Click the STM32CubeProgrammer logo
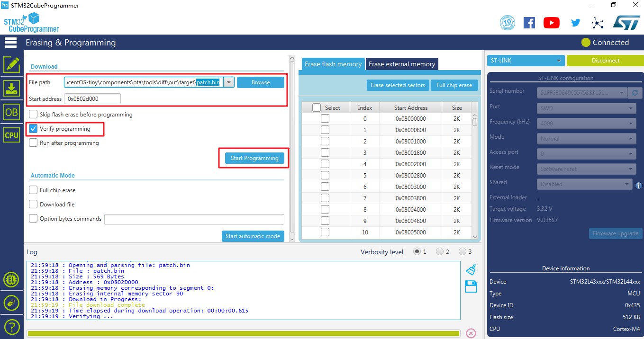 (x=31, y=23)
